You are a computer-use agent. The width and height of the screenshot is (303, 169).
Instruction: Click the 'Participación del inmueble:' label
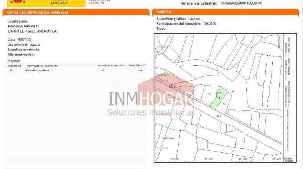179,23
